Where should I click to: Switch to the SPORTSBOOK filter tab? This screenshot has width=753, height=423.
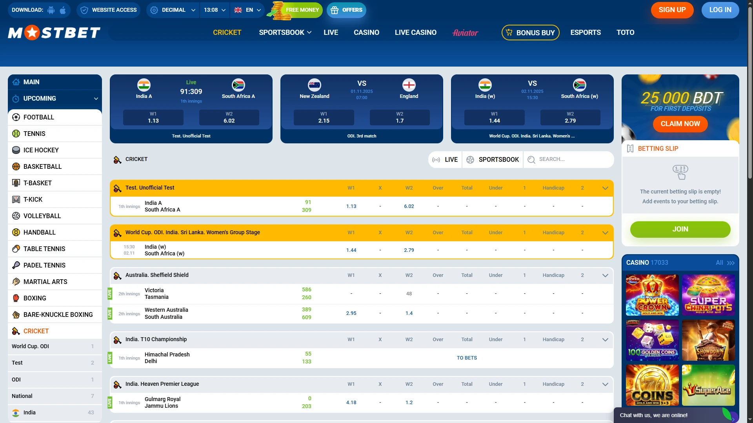pyautogui.click(x=493, y=159)
